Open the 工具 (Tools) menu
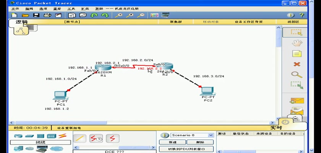This screenshot has width=321, height=153. pyautogui.click(x=71, y=8)
